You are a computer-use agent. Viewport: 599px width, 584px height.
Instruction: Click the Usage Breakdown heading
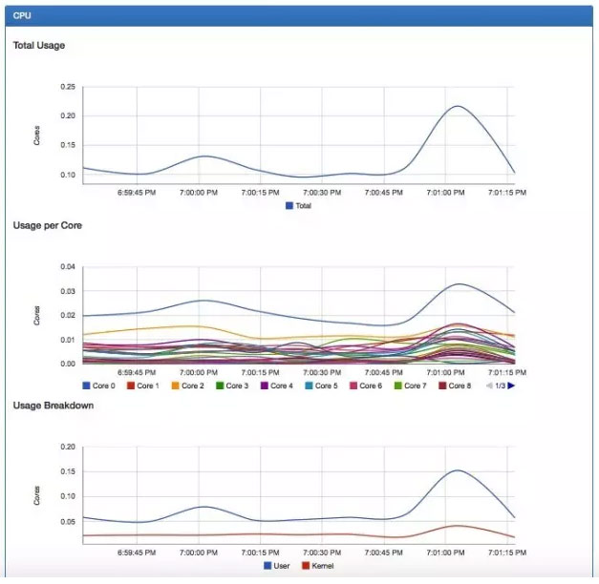coord(53,405)
